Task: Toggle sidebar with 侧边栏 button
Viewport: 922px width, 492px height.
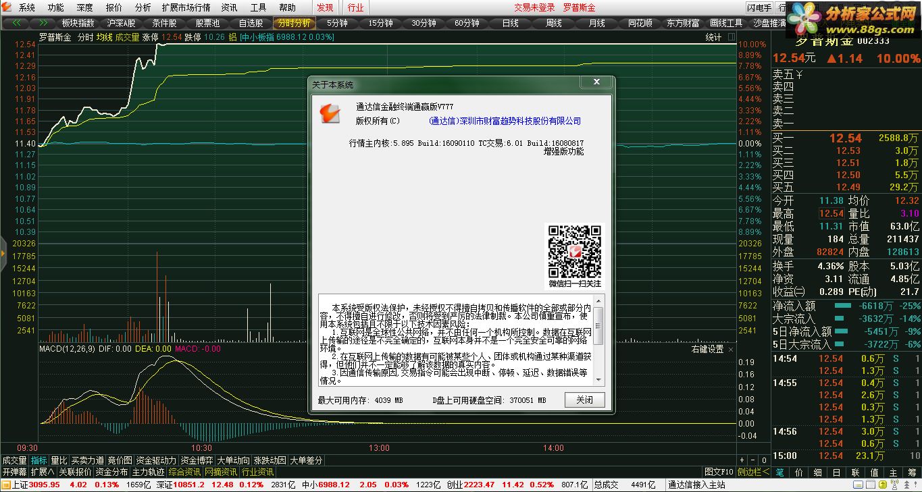Action: [x=752, y=472]
